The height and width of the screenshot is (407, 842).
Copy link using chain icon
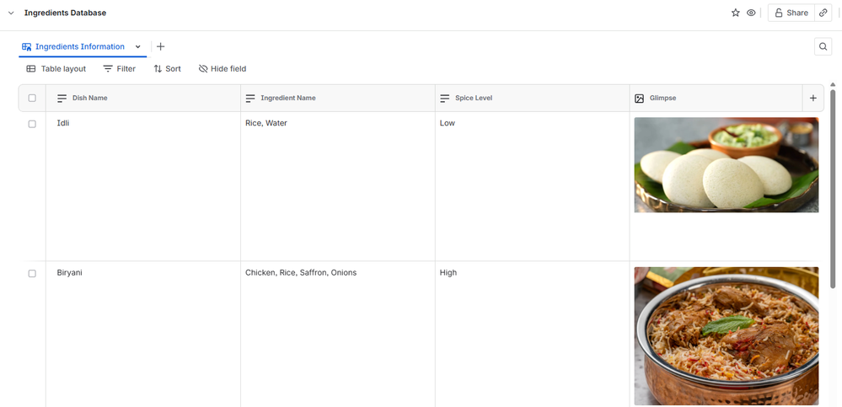coord(823,13)
